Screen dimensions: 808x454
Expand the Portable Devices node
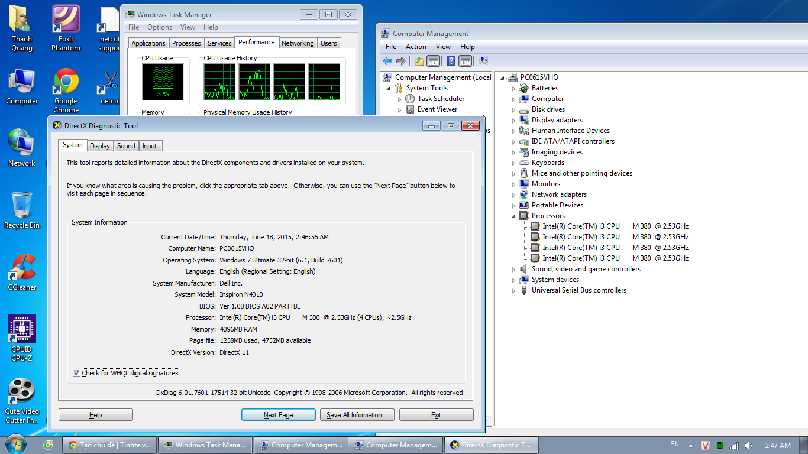(x=514, y=206)
